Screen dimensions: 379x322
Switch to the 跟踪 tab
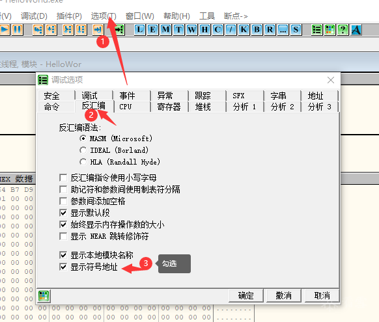[207, 96]
